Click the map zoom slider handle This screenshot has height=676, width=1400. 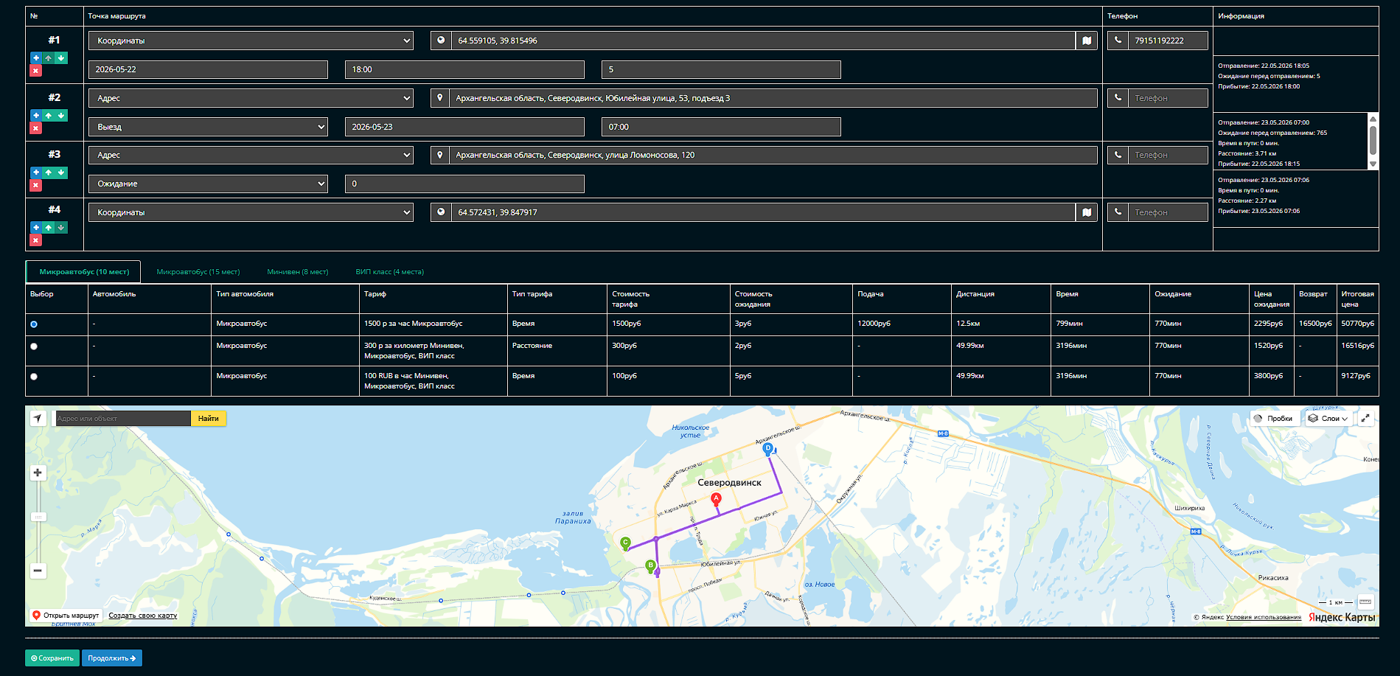pyautogui.click(x=38, y=517)
